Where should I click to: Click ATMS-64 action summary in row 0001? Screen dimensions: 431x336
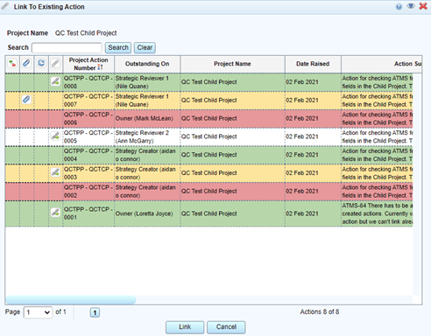click(377, 213)
